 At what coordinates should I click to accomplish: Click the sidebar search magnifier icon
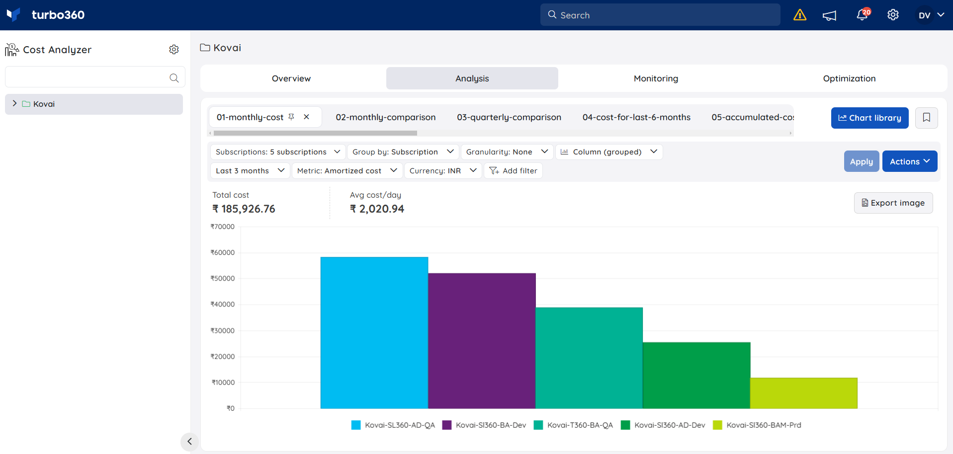click(x=174, y=77)
